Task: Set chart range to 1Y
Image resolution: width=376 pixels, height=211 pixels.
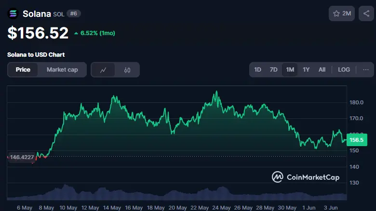Action: pos(306,70)
